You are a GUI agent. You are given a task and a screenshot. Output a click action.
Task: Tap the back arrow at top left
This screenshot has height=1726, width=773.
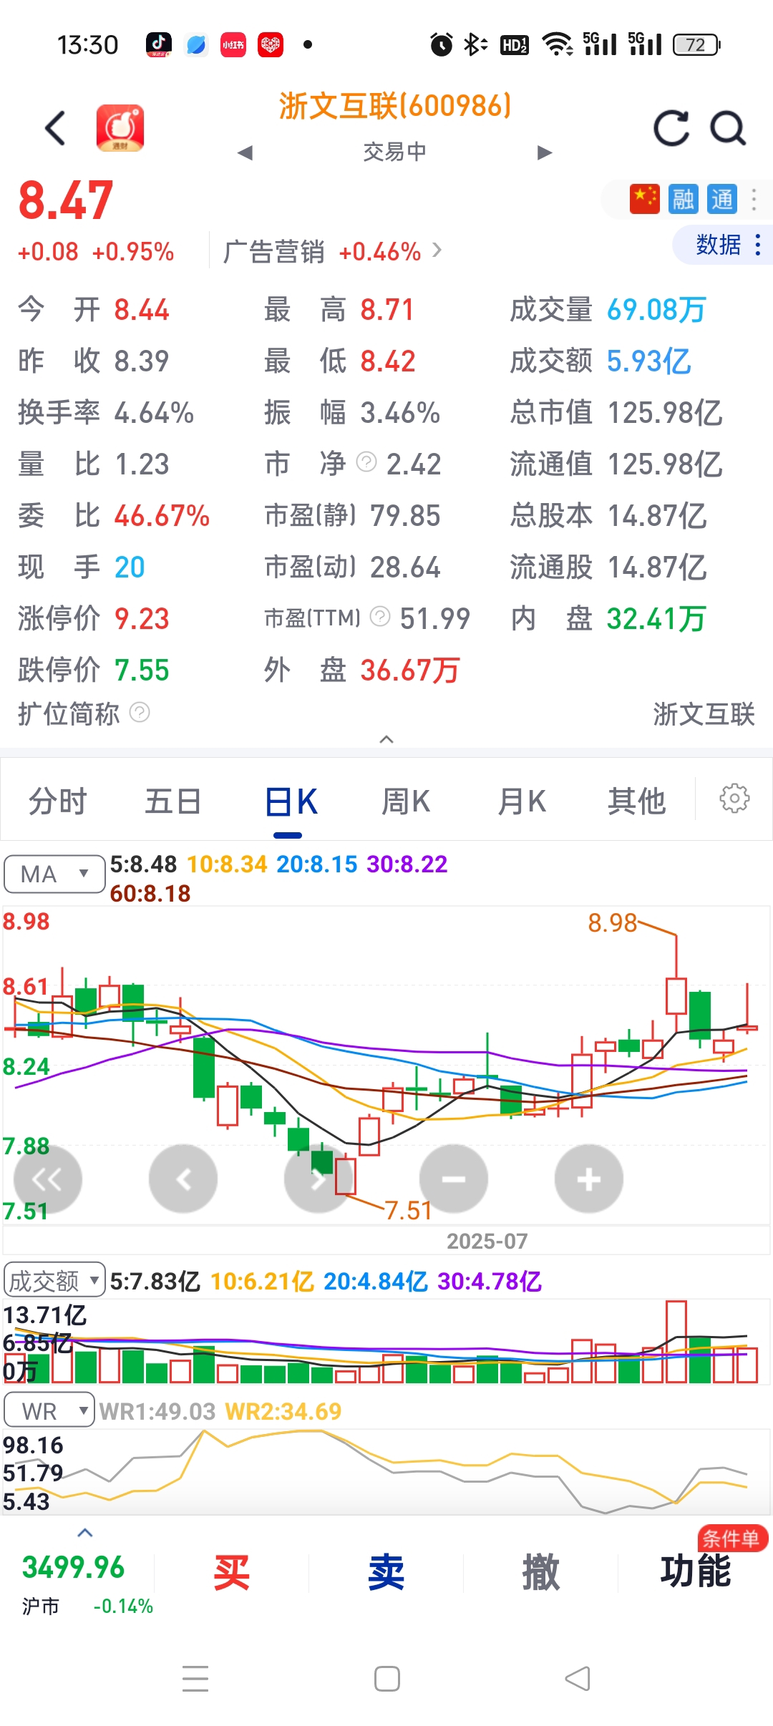point(56,129)
